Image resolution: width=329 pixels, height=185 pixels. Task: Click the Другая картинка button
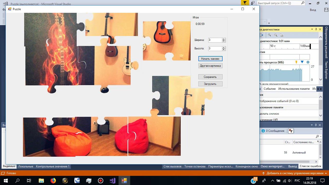(210, 66)
